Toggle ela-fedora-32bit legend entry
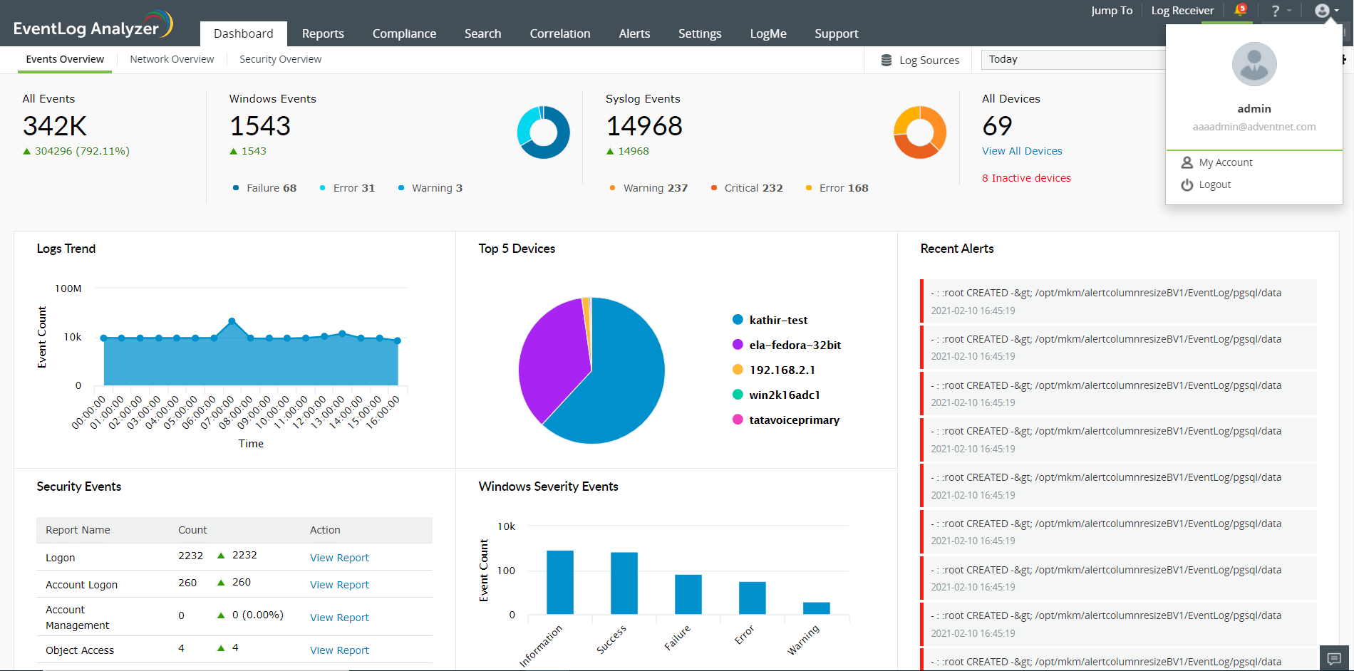Viewport: 1354px width, 671px height. tap(795, 345)
